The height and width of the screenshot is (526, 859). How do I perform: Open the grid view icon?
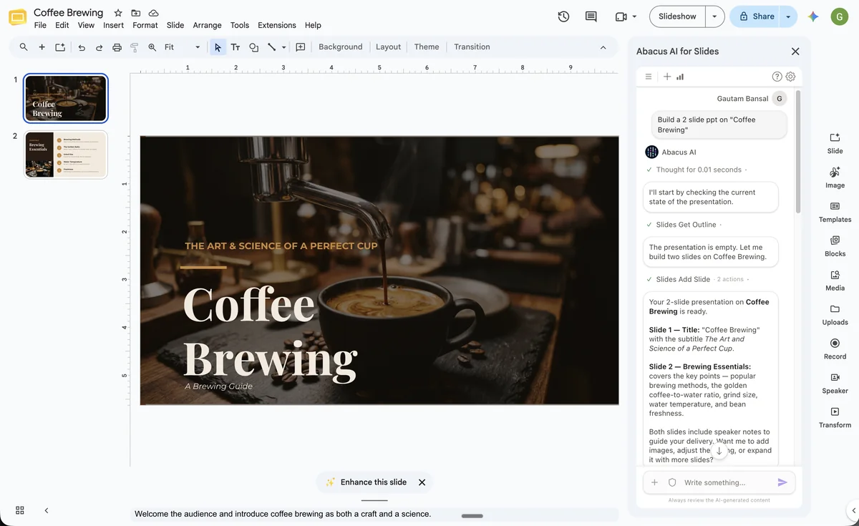20,510
